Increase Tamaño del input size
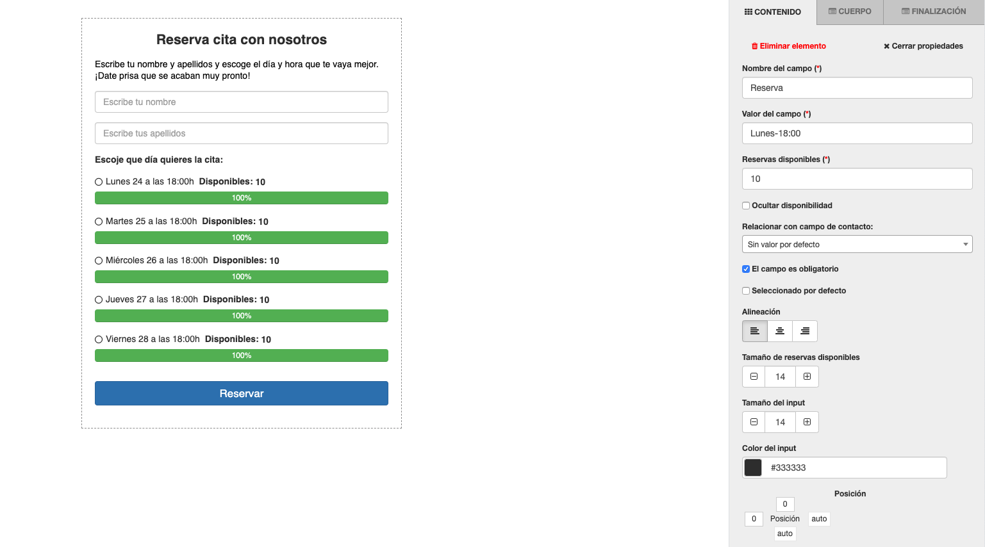Image resolution: width=985 pixels, height=547 pixels. pyautogui.click(x=807, y=422)
